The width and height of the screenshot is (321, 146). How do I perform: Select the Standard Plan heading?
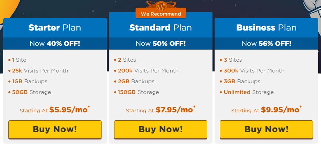pos(160,28)
